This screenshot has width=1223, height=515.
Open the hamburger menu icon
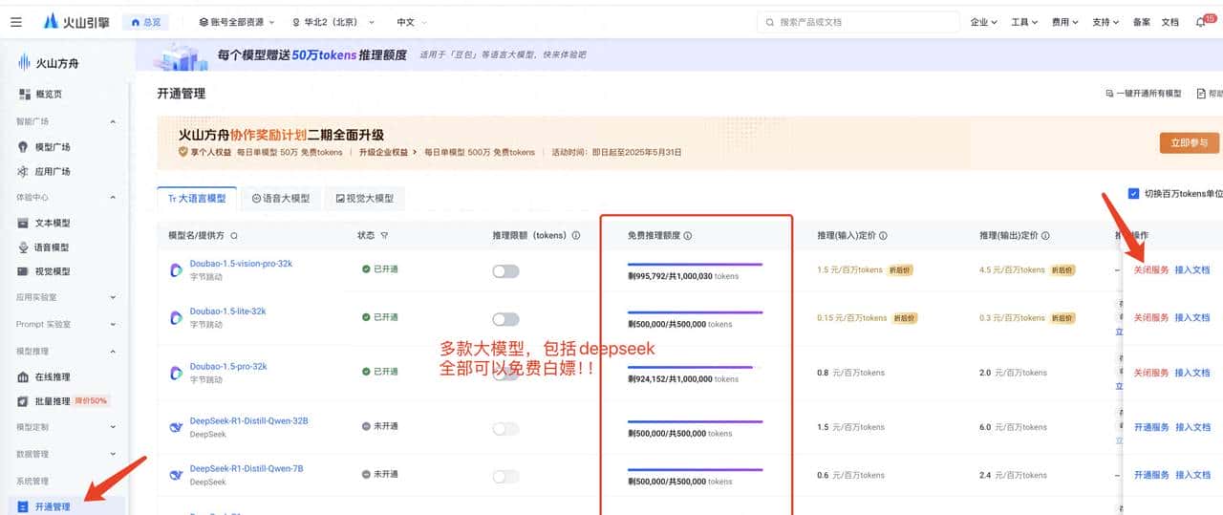pos(16,22)
